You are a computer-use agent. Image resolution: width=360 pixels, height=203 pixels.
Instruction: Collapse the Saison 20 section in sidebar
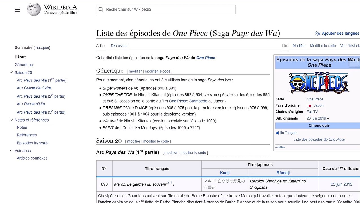click(x=11, y=72)
